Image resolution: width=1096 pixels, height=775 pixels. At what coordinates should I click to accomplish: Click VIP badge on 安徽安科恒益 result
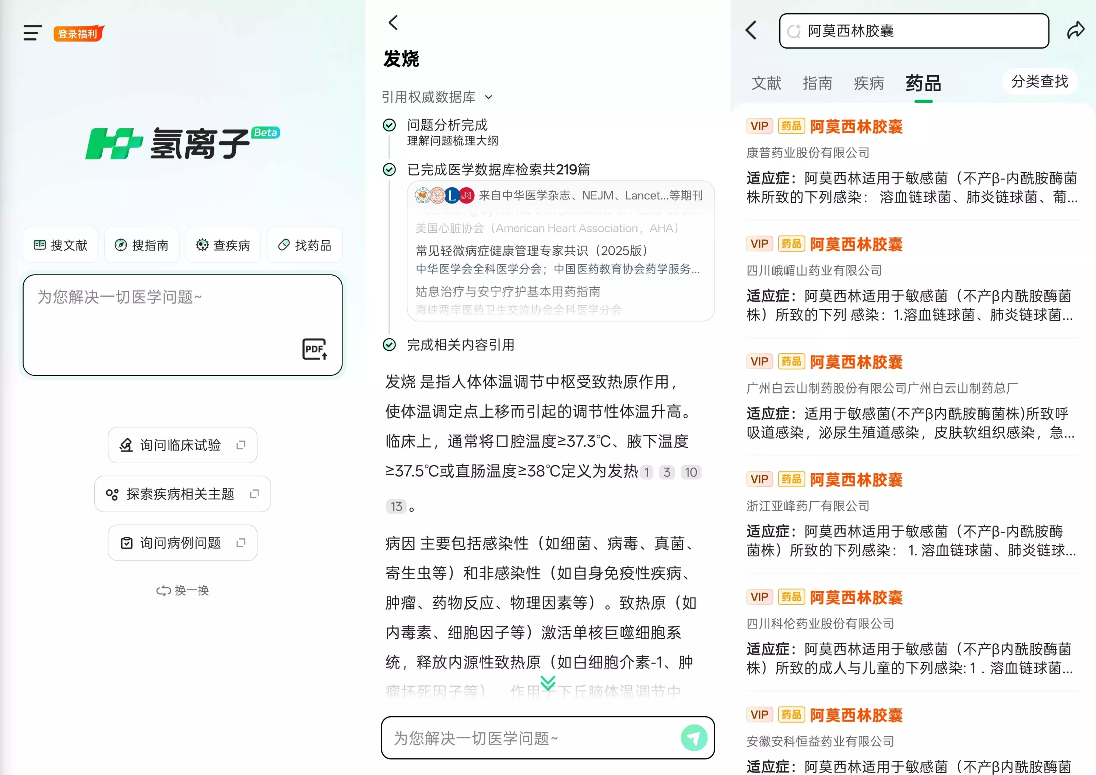[x=759, y=714]
